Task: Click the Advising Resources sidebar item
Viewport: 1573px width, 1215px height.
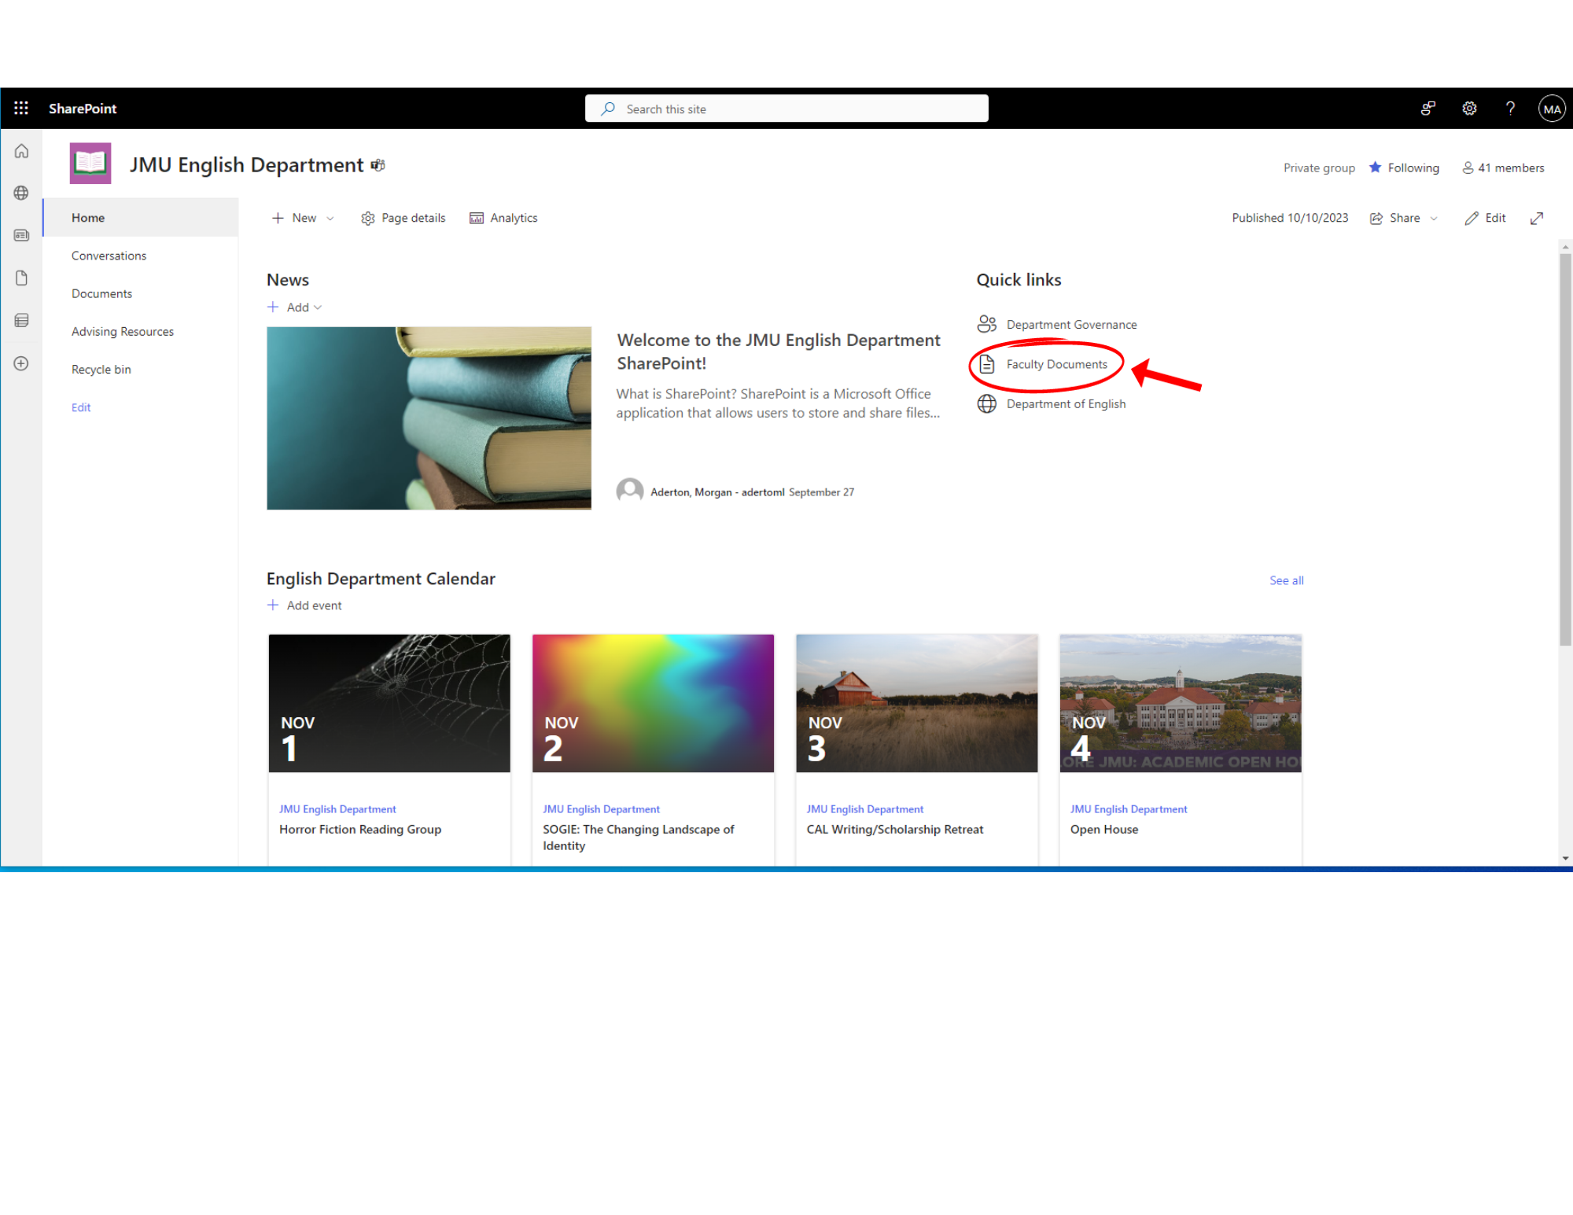Action: click(x=123, y=330)
